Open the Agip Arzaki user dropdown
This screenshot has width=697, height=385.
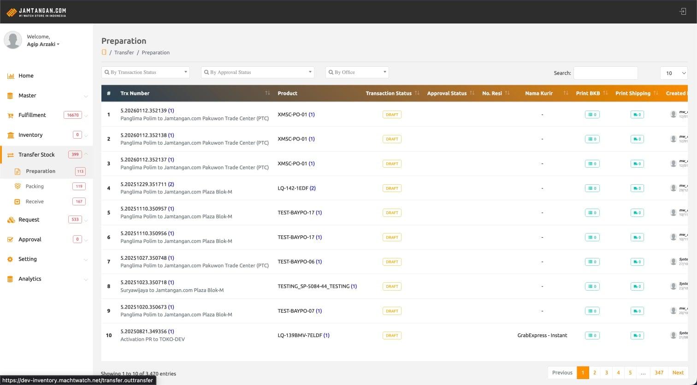(x=43, y=44)
